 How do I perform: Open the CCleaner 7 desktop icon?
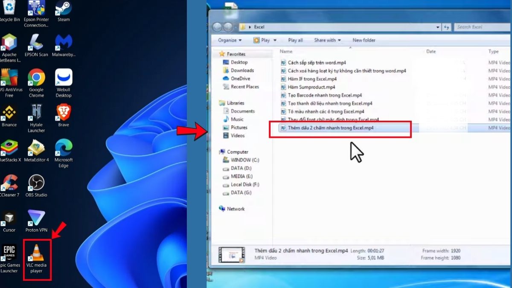pyautogui.click(x=9, y=186)
